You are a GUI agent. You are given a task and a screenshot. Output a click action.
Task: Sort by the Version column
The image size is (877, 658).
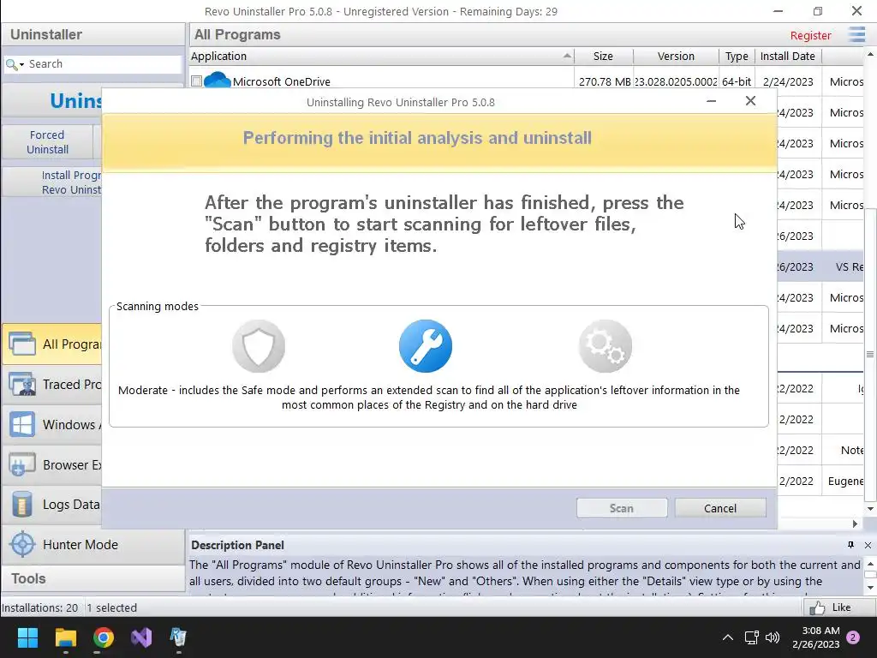coord(676,56)
